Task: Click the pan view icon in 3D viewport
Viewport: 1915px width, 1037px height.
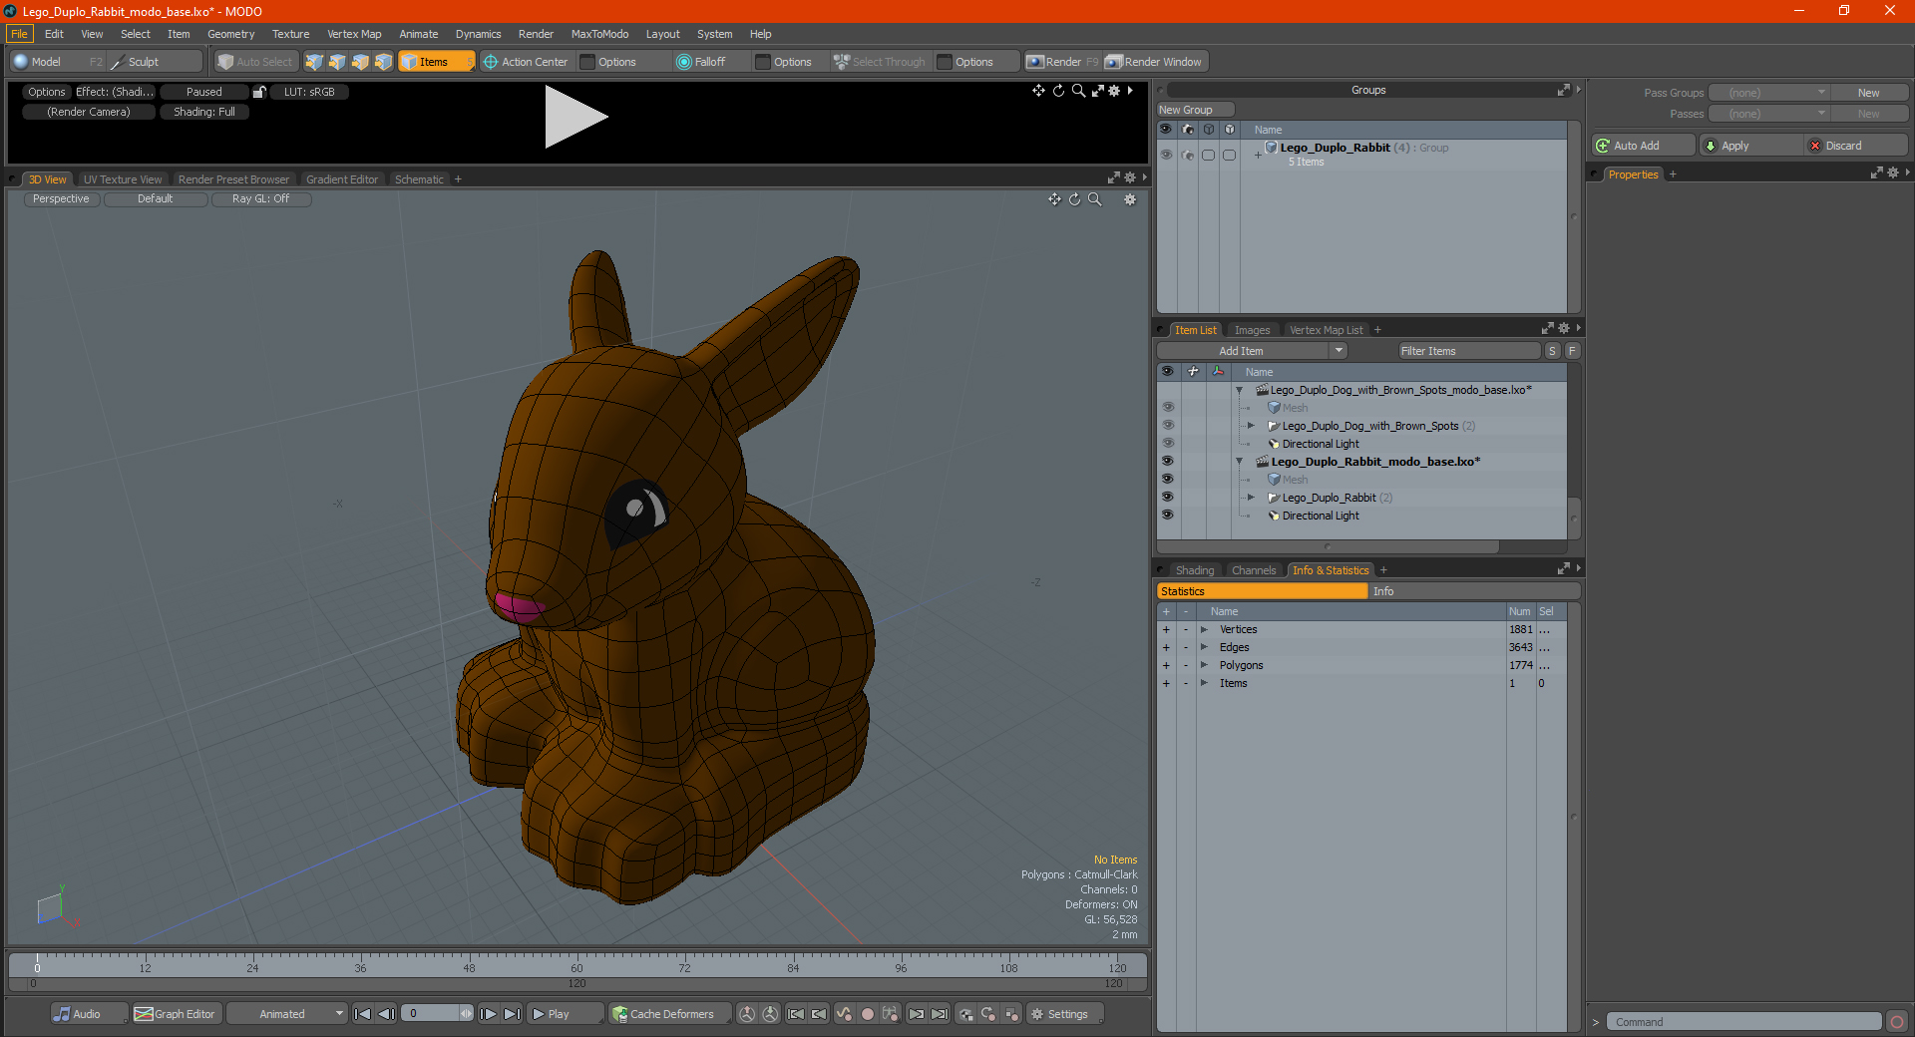Action: [1054, 199]
